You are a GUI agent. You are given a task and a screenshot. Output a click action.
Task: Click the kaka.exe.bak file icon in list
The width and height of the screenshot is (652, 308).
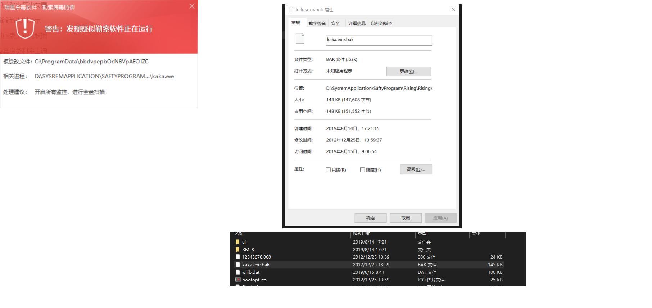pos(237,264)
